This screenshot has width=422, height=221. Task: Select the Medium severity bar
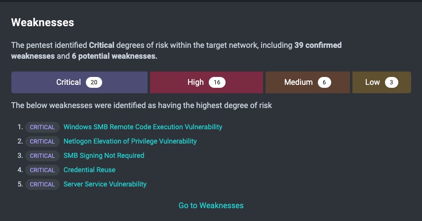point(307,82)
